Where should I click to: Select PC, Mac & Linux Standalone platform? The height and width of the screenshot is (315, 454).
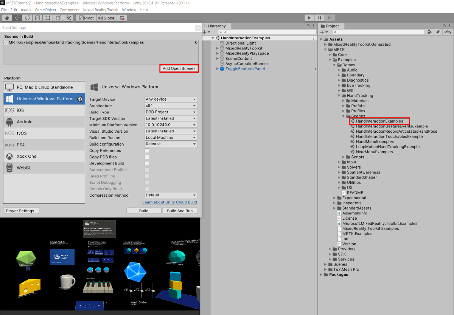pos(44,87)
